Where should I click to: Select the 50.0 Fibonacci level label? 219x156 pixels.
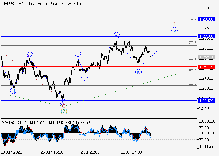coord(192,71)
